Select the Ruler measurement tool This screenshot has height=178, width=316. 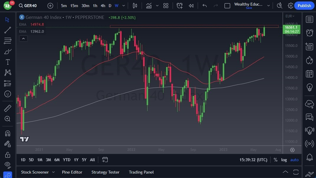coord(7,108)
